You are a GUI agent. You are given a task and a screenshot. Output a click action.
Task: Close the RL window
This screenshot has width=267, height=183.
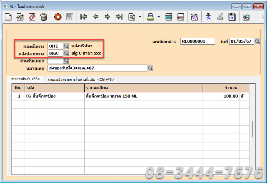coord(258,6)
